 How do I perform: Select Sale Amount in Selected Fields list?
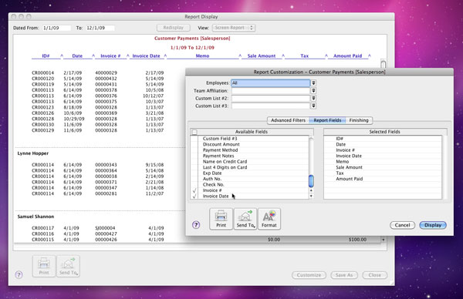(x=383, y=167)
